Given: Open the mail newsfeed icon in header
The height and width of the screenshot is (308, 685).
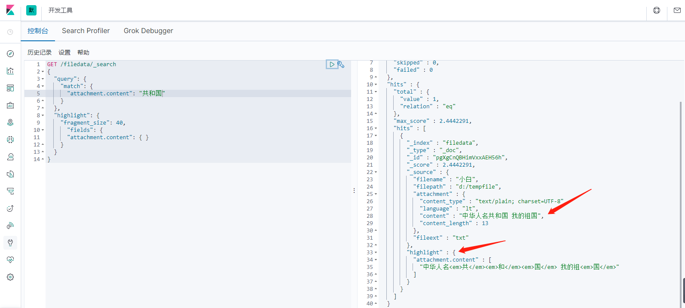Looking at the screenshot, I should tap(677, 10).
